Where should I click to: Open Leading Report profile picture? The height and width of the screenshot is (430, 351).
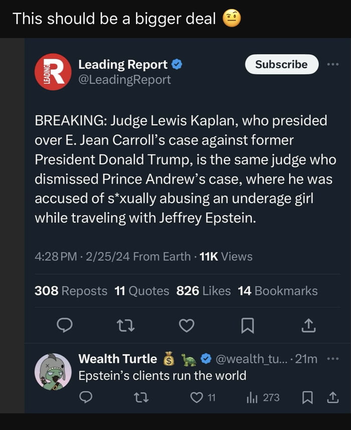pos(53,72)
